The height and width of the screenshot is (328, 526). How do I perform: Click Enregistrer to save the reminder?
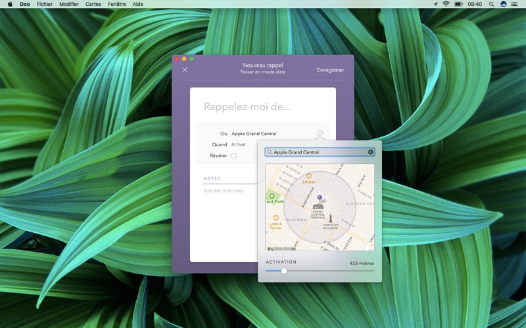[331, 70]
